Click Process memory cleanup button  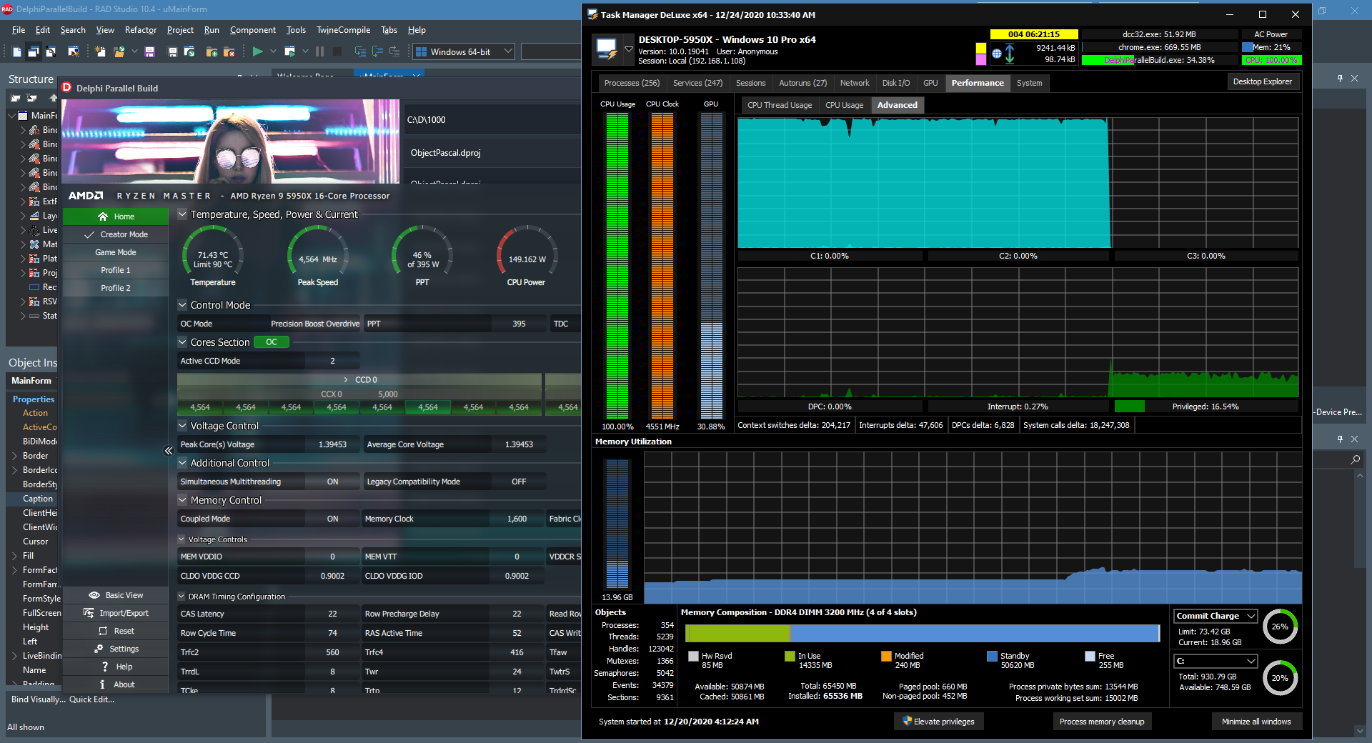pyautogui.click(x=1101, y=722)
